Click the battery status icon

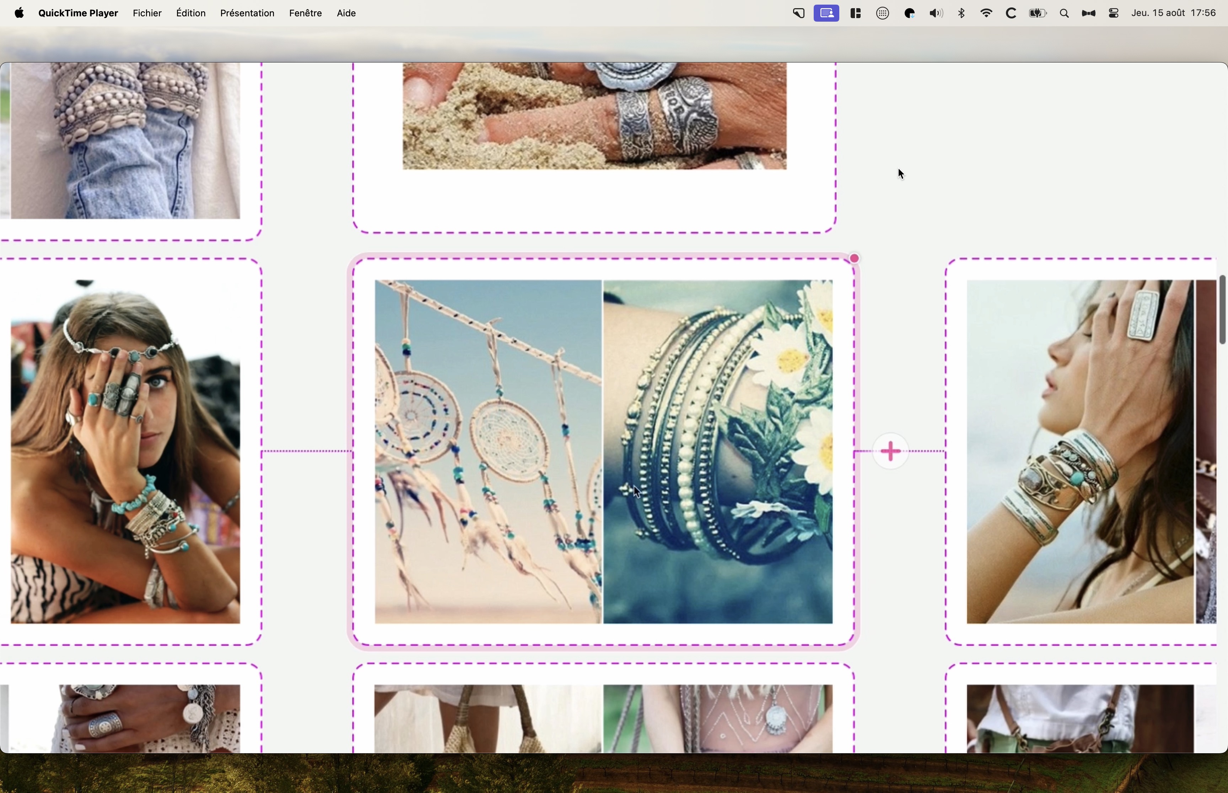[1037, 13]
